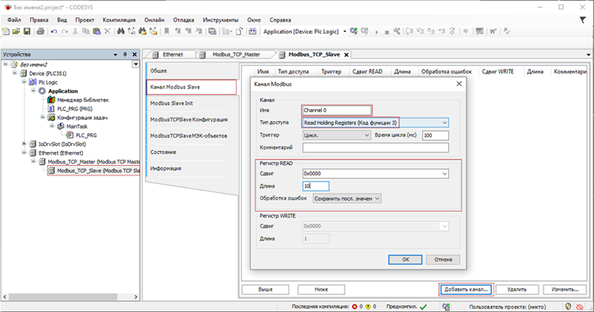Click the Комментарий input field
The width and height of the screenshot is (594, 312).
click(376, 148)
